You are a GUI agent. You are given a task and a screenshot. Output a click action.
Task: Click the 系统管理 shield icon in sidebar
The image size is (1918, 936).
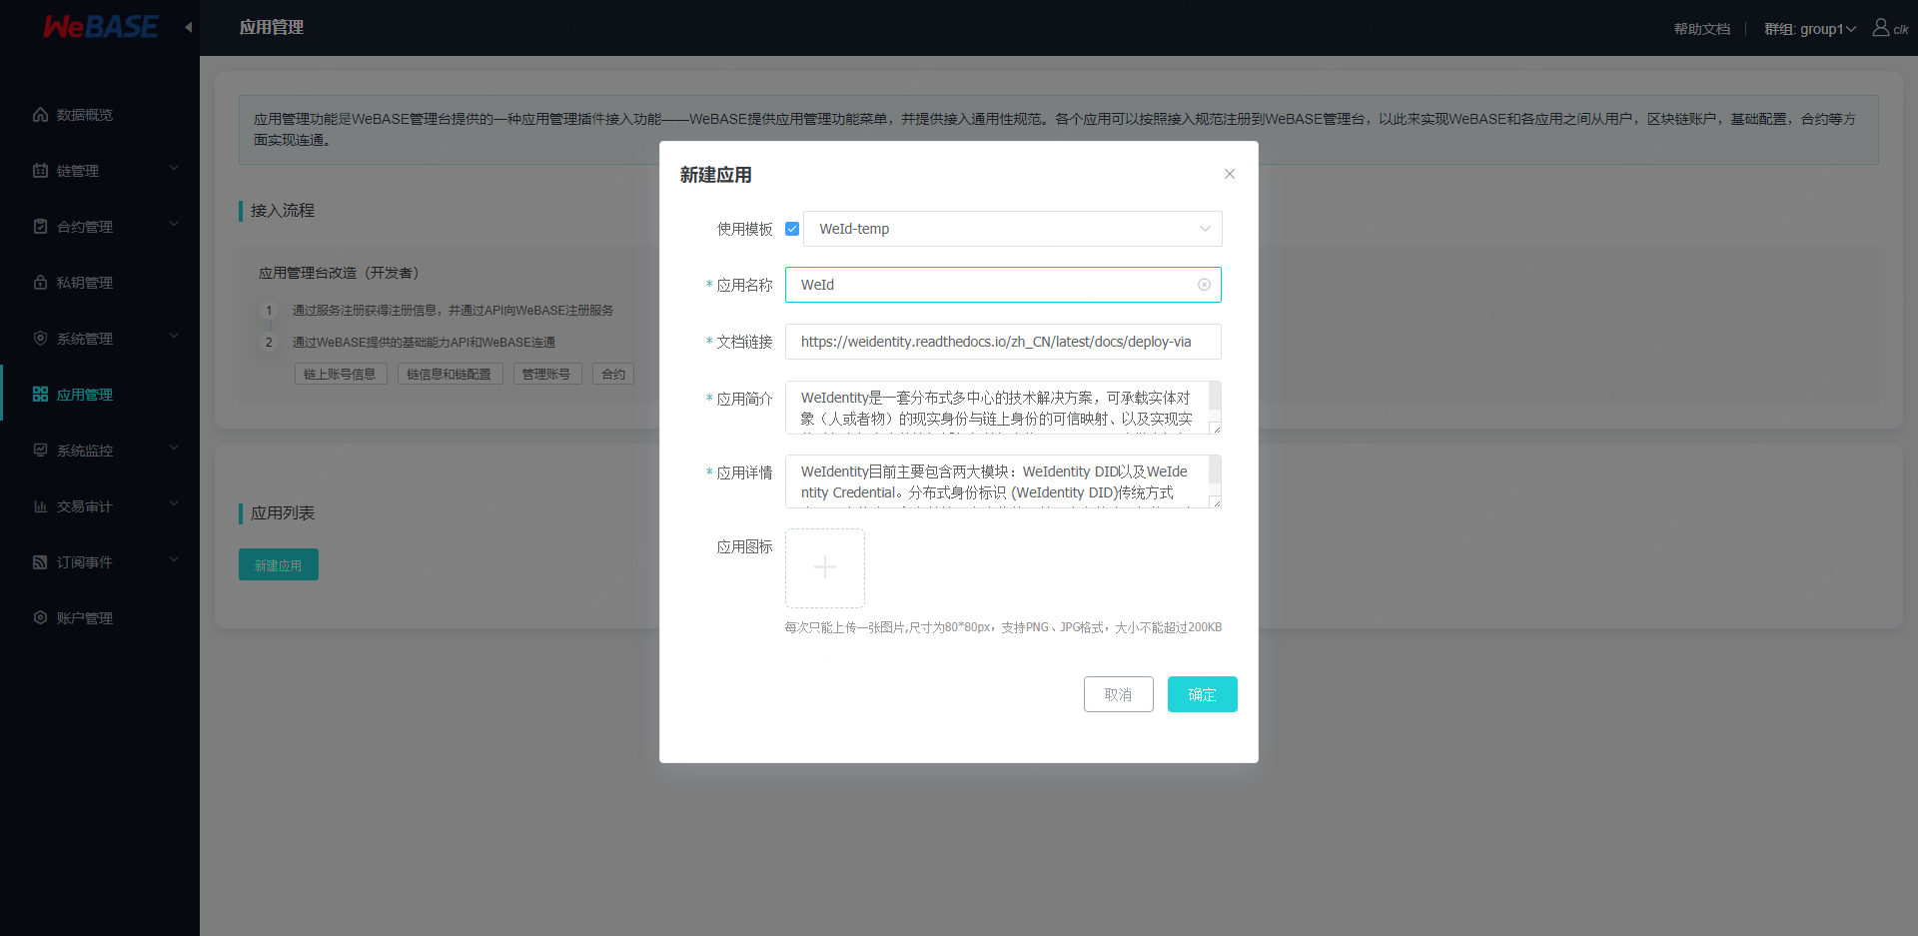pos(40,339)
